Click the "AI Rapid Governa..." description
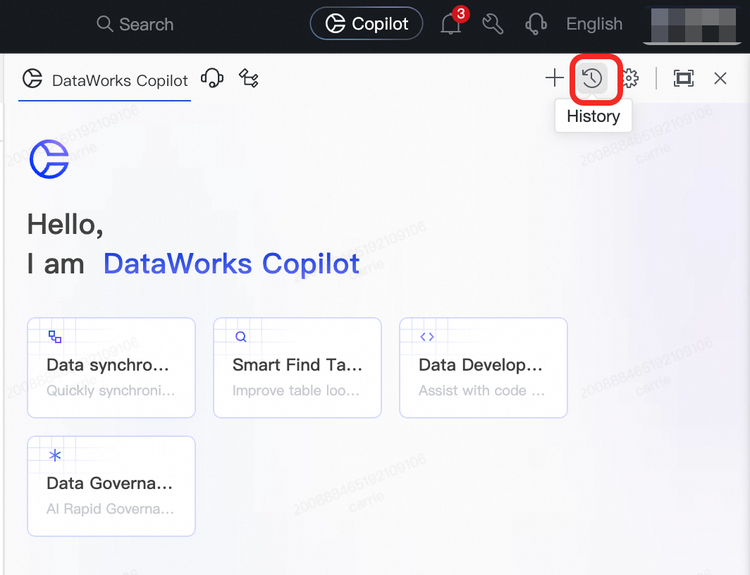750x575 pixels. pyautogui.click(x=111, y=509)
